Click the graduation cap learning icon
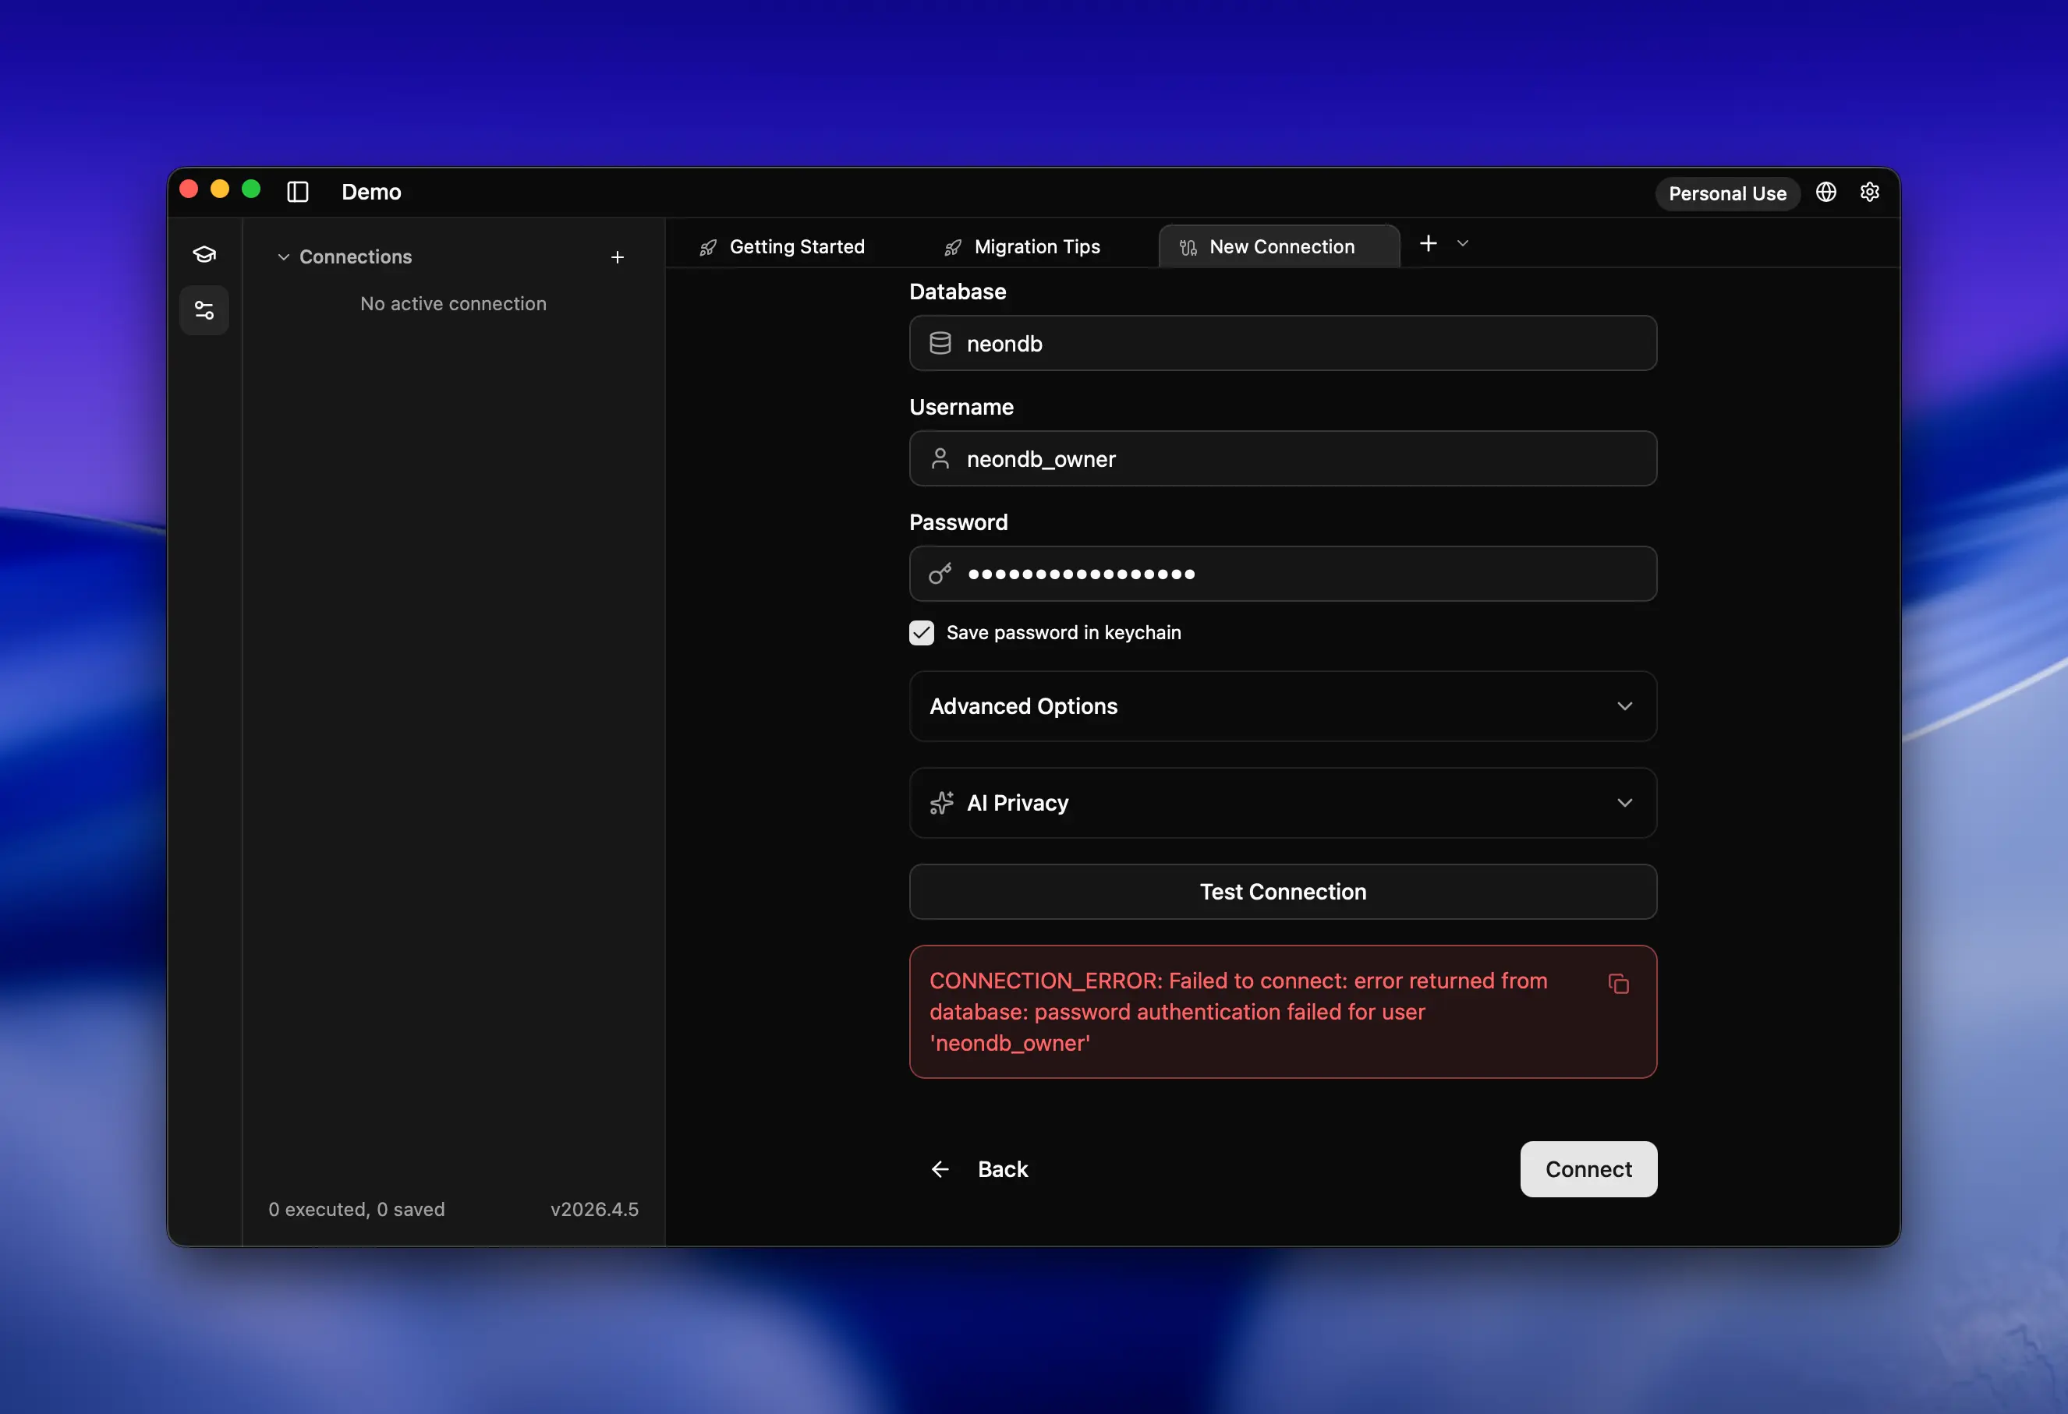Viewport: 2068px width, 1414px height. coord(204,254)
